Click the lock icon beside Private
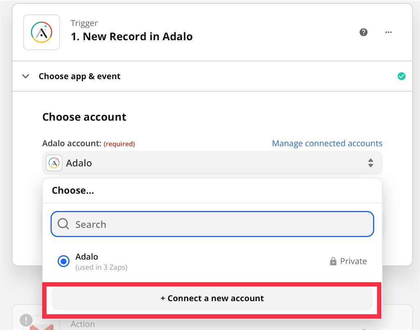The height and width of the screenshot is (330, 420). pos(333,261)
